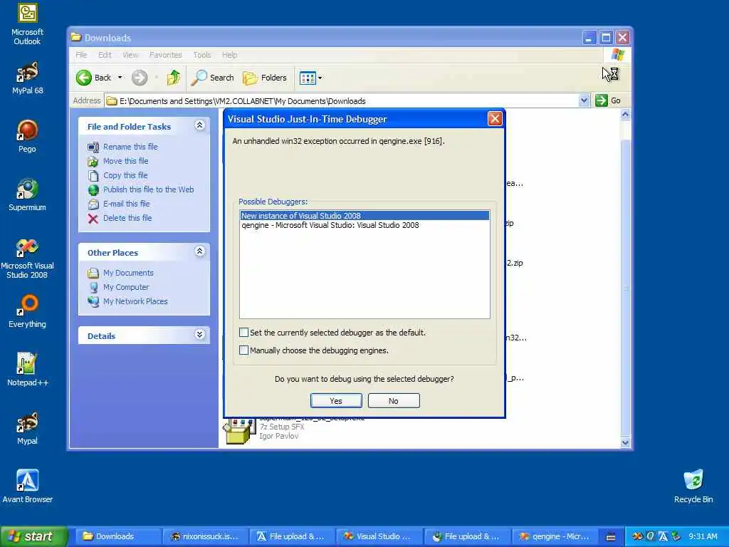Screen dimensions: 729x547
Task: Select the Avant Browser desktop shortcut
Action: 27,486
